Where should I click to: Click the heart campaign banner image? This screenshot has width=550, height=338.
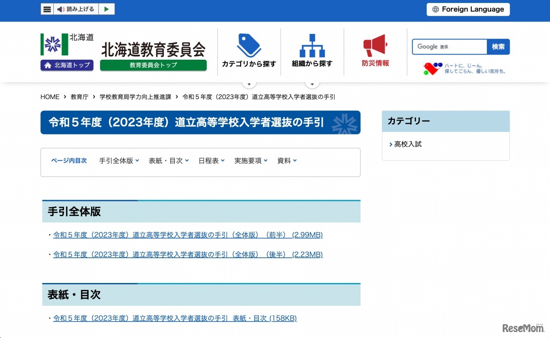coord(464,68)
